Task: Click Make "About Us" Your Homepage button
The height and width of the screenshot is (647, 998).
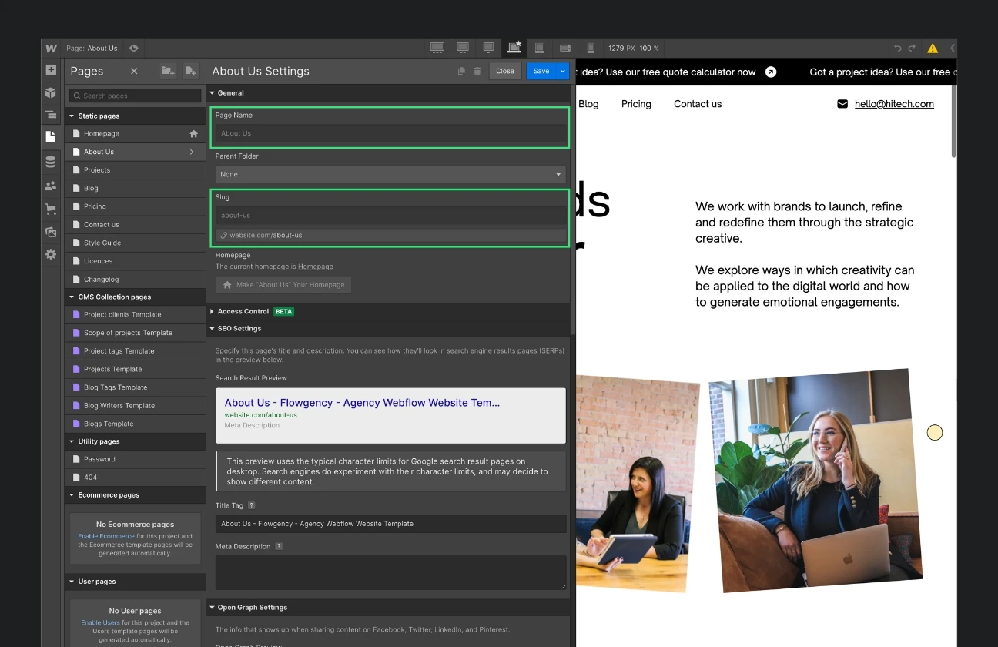Action: (283, 284)
